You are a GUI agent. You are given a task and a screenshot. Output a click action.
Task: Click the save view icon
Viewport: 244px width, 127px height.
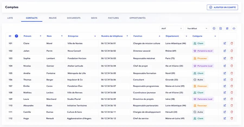(x=220, y=28)
